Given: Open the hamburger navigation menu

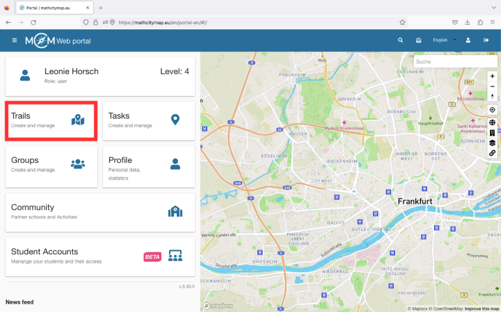Looking at the screenshot, I should pyautogui.click(x=14, y=40).
